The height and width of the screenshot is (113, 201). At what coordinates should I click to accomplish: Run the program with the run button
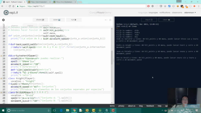click(74, 20)
